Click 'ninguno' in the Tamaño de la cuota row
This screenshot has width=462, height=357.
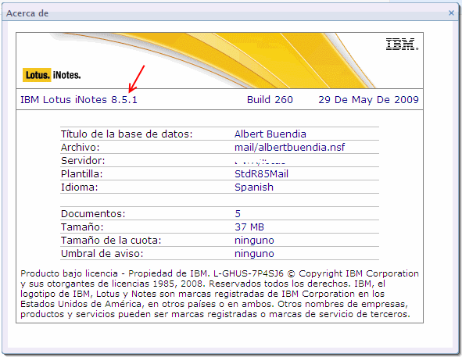(254, 241)
